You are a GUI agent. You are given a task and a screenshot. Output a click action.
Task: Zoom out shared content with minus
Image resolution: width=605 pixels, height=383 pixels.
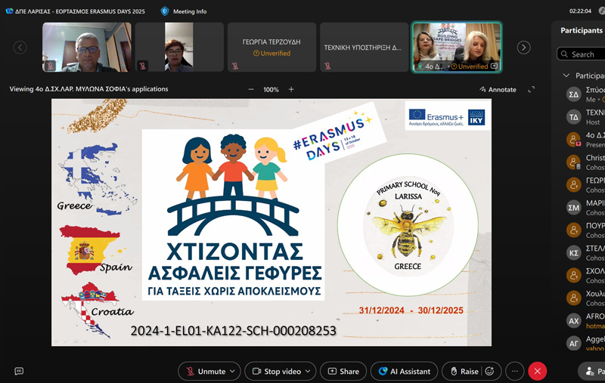[251, 89]
